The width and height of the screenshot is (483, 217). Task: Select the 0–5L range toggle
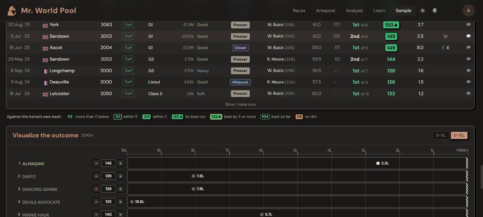click(x=441, y=135)
